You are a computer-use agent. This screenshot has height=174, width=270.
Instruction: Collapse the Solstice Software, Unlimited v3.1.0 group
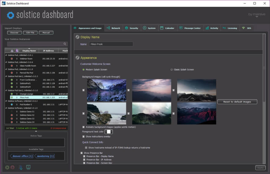pos(6,108)
